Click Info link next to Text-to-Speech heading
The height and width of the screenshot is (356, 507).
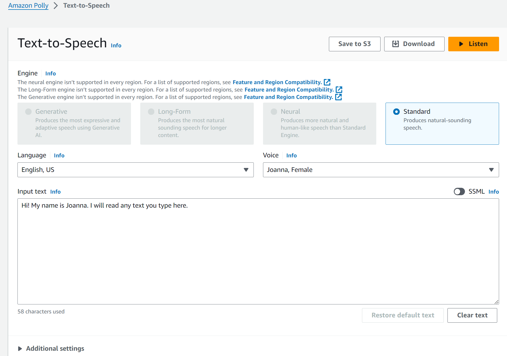click(x=116, y=45)
